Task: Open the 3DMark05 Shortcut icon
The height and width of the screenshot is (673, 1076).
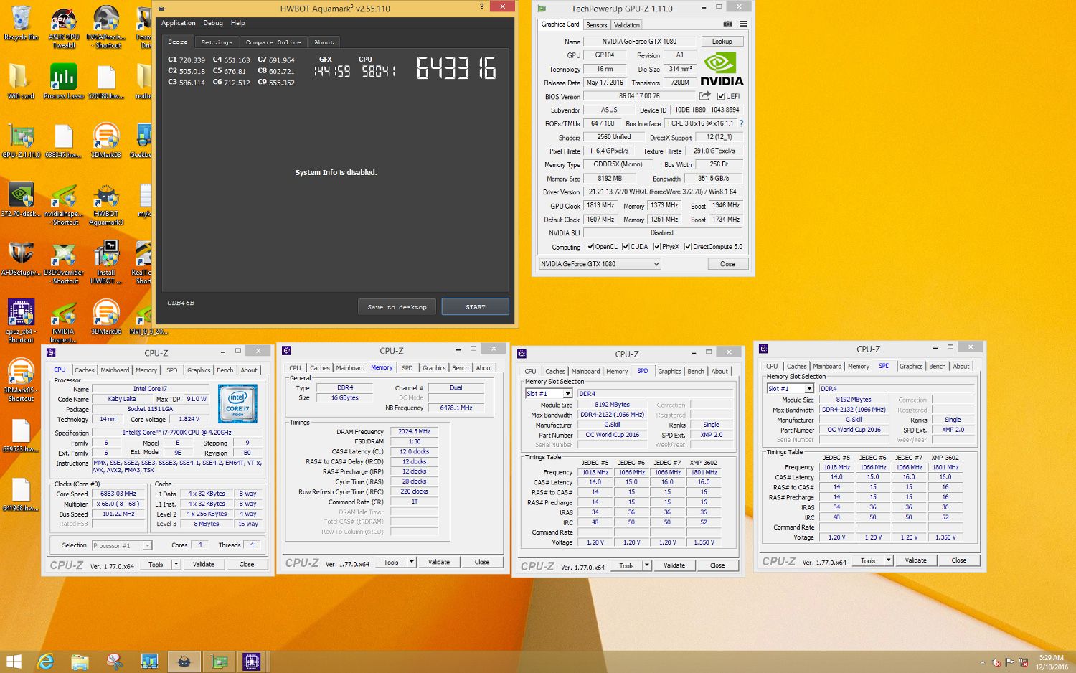Action: click(x=21, y=380)
